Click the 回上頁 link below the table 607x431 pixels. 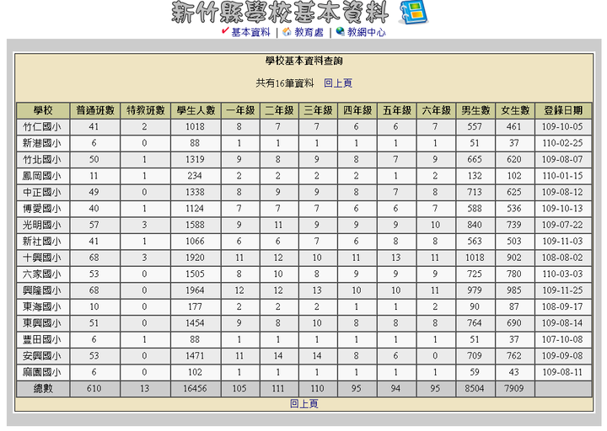click(x=303, y=404)
